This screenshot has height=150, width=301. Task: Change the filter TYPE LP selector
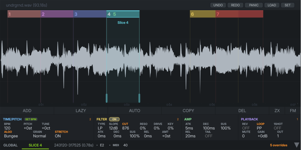(100, 128)
